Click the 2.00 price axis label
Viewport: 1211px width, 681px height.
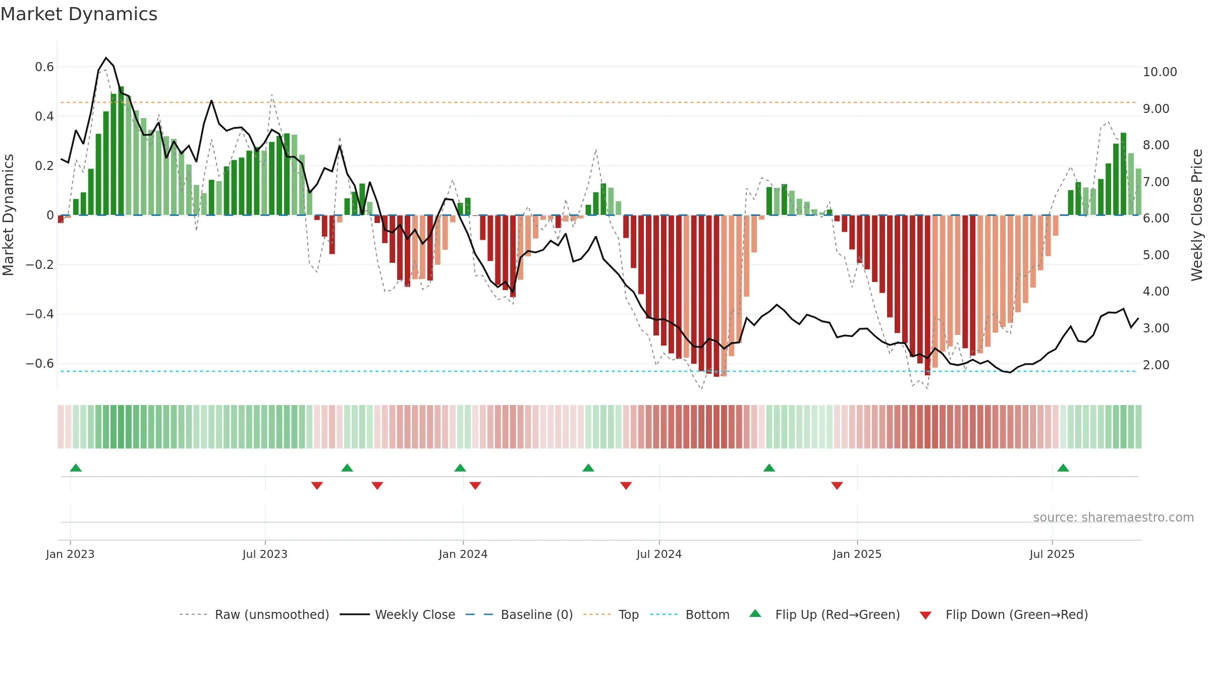point(1156,365)
